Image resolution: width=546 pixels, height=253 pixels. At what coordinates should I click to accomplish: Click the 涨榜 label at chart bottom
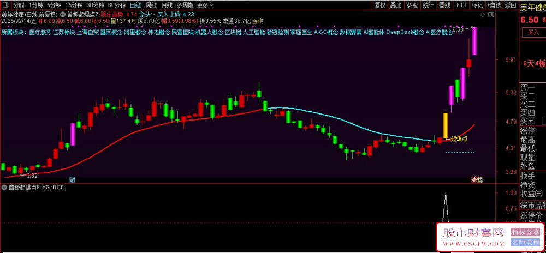[477, 180]
